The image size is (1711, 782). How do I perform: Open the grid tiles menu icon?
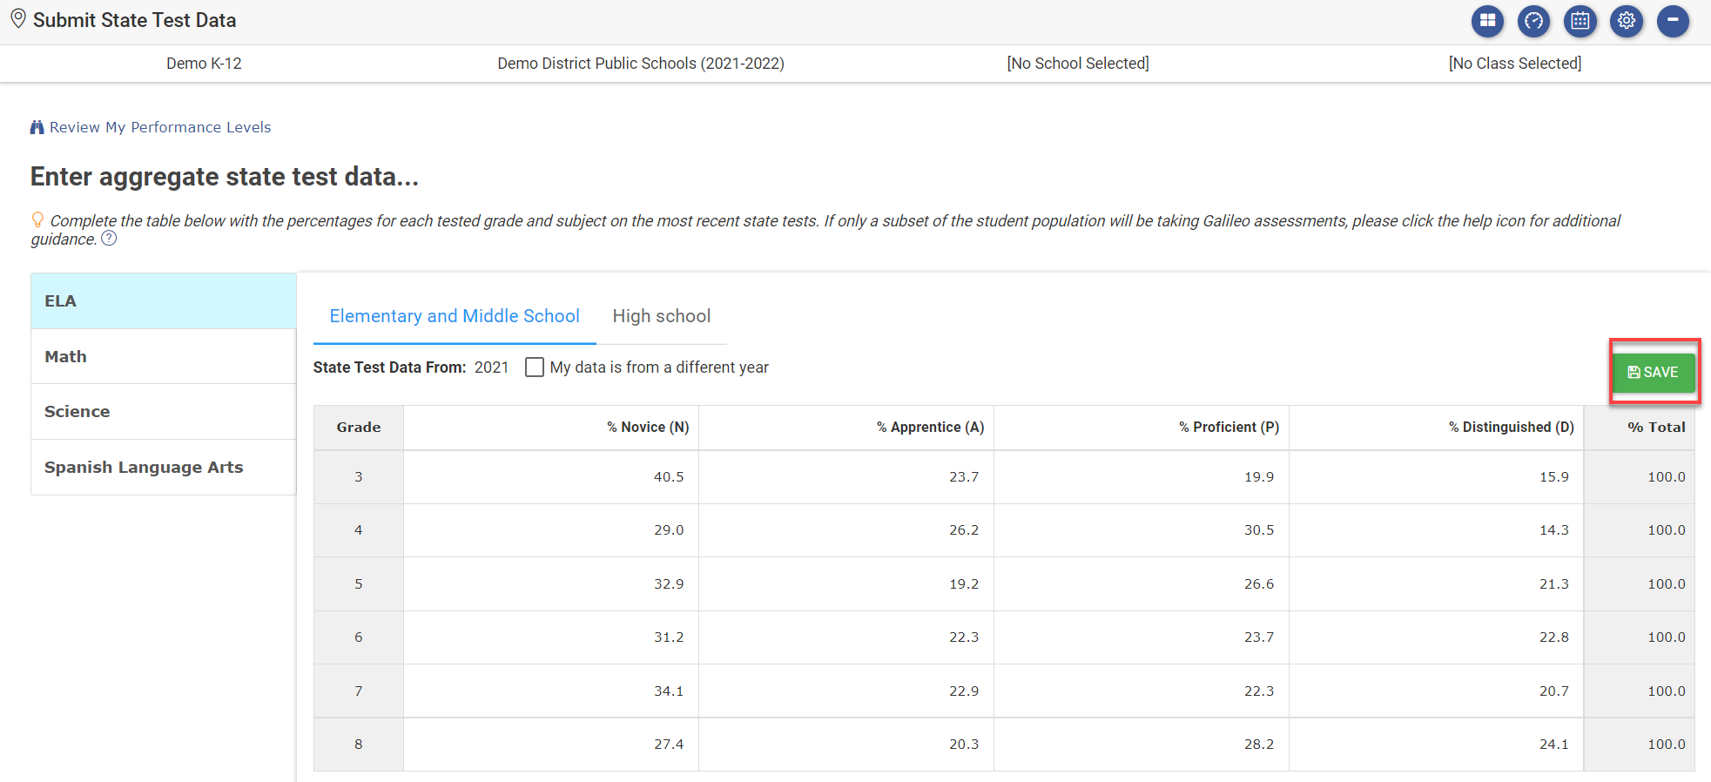point(1487,21)
